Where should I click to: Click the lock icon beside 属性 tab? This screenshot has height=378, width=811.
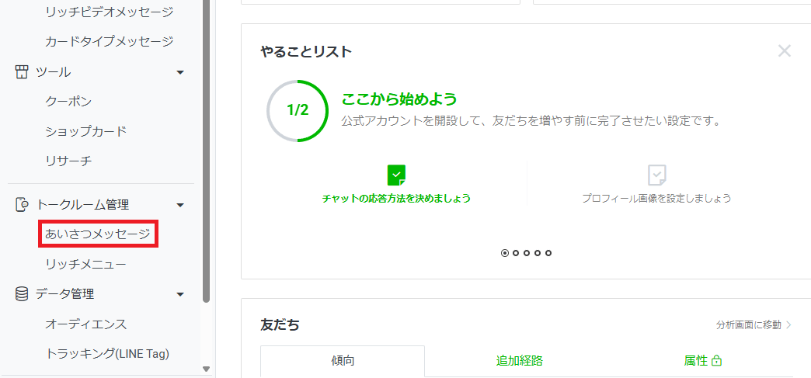[x=717, y=361]
